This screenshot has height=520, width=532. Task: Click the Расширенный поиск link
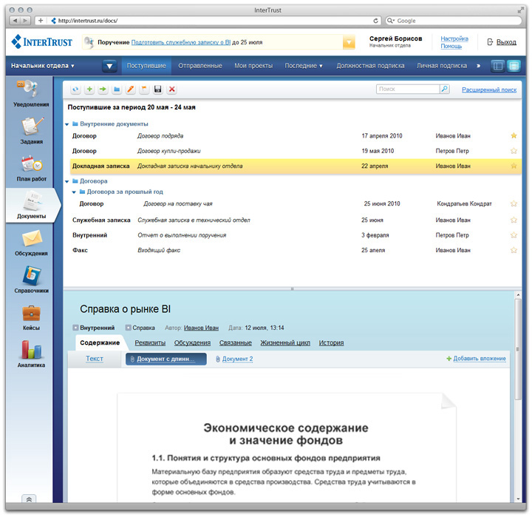pyautogui.click(x=488, y=90)
